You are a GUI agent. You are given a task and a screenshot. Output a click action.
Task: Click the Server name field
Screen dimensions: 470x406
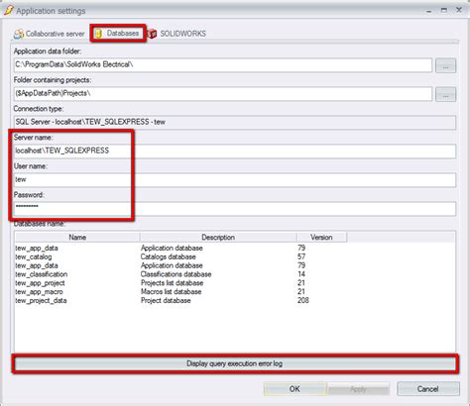click(235, 151)
